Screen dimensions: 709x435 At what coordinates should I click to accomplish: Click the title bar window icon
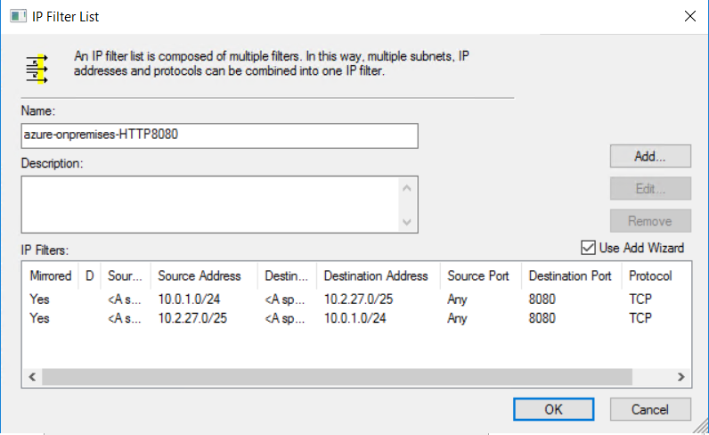pos(15,15)
